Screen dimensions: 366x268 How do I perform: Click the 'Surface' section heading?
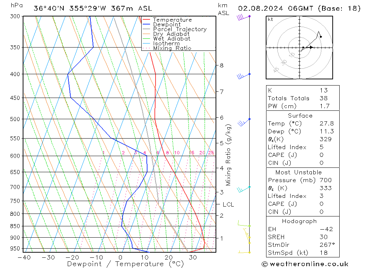pos(300,116)
